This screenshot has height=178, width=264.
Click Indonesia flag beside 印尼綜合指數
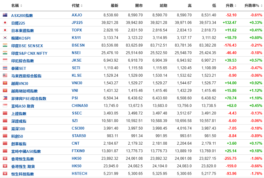(5, 60)
